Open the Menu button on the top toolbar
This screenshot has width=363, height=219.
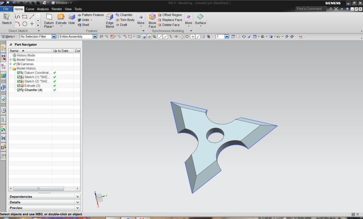point(8,37)
